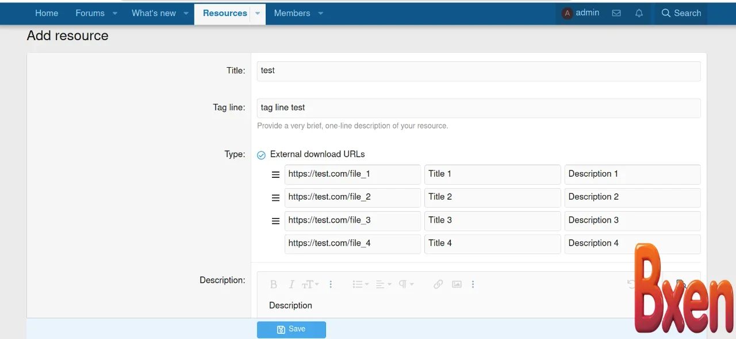Apply Bold formatting in the description editor
Viewport: 736px width, 339px height.
tap(274, 284)
